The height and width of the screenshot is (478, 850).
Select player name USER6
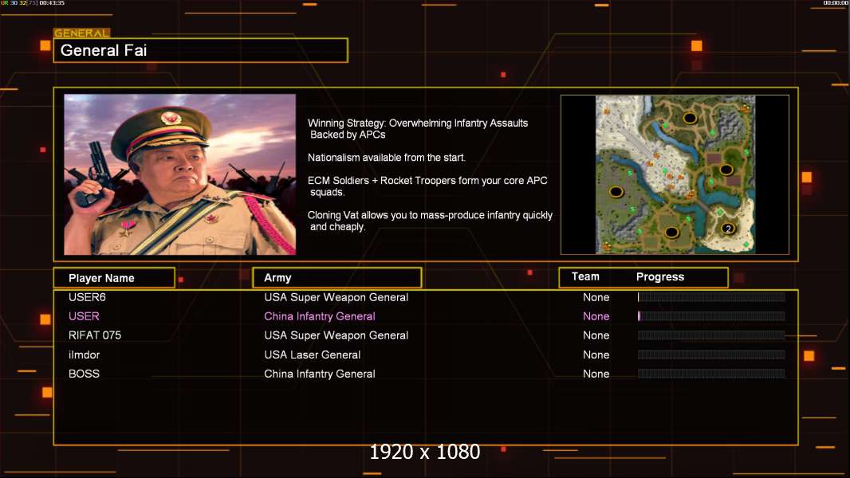click(x=87, y=297)
